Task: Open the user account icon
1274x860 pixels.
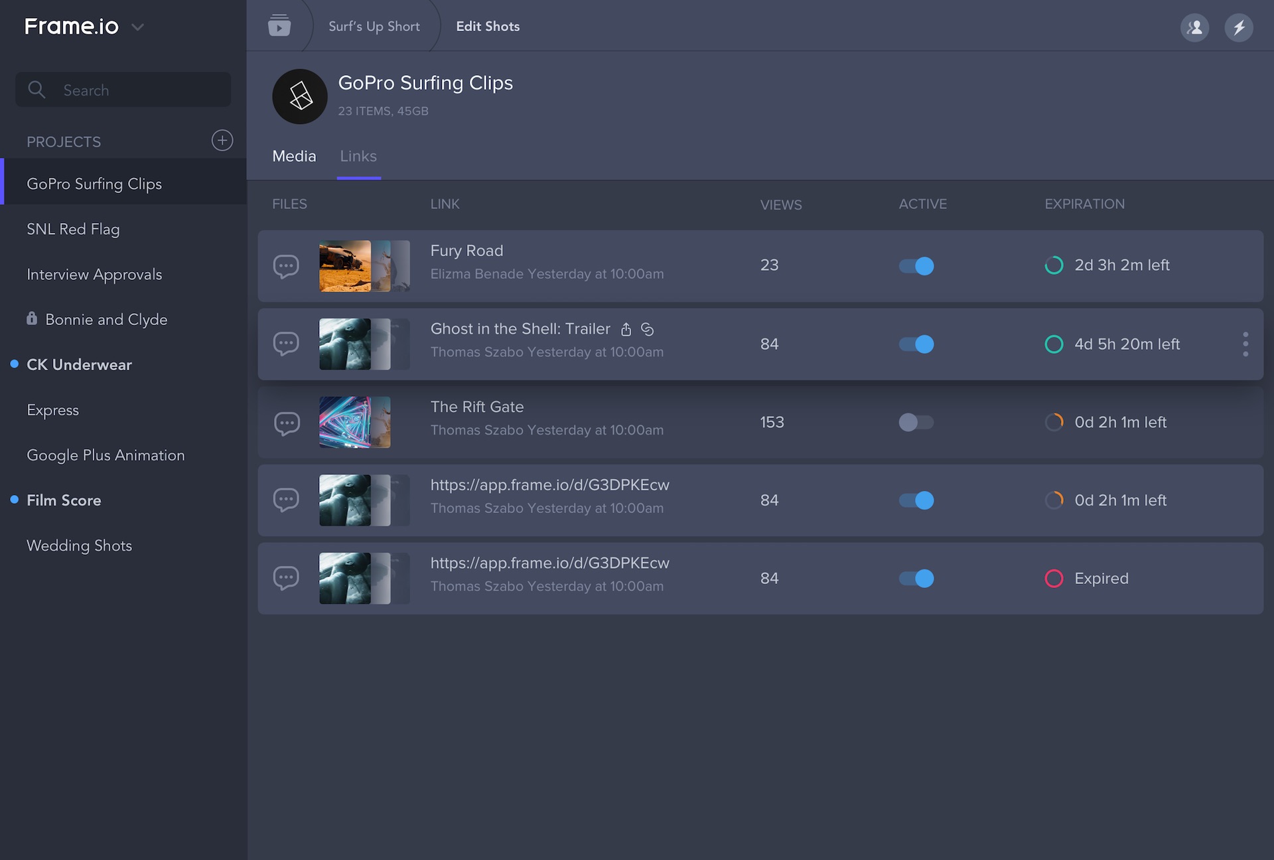Action: coord(1194,27)
